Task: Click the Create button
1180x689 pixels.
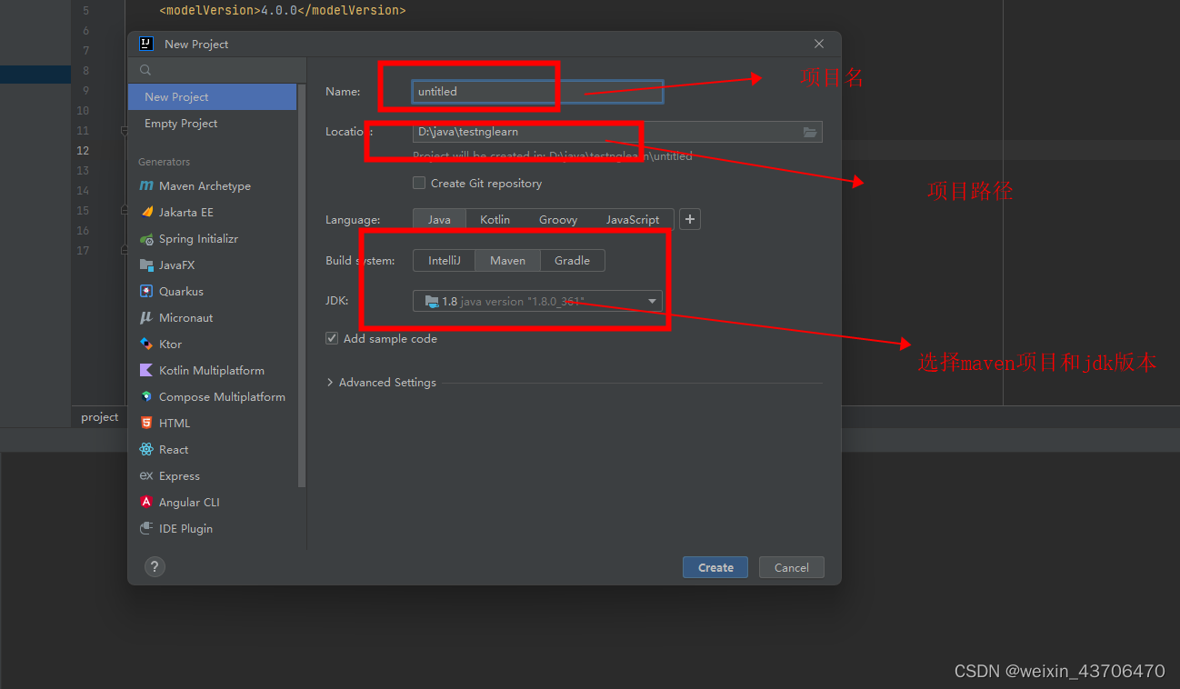Action: pyautogui.click(x=715, y=567)
